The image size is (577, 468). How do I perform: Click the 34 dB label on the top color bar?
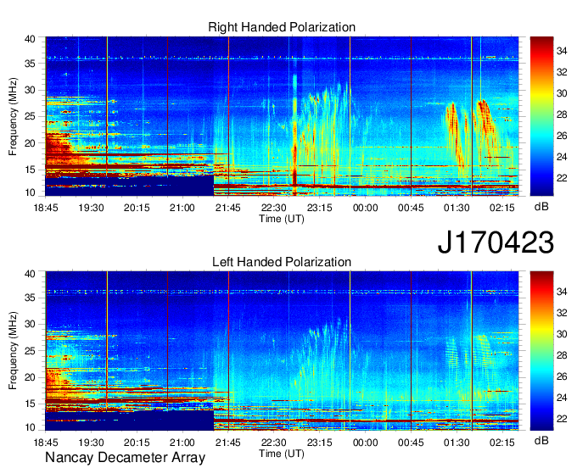(x=562, y=51)
